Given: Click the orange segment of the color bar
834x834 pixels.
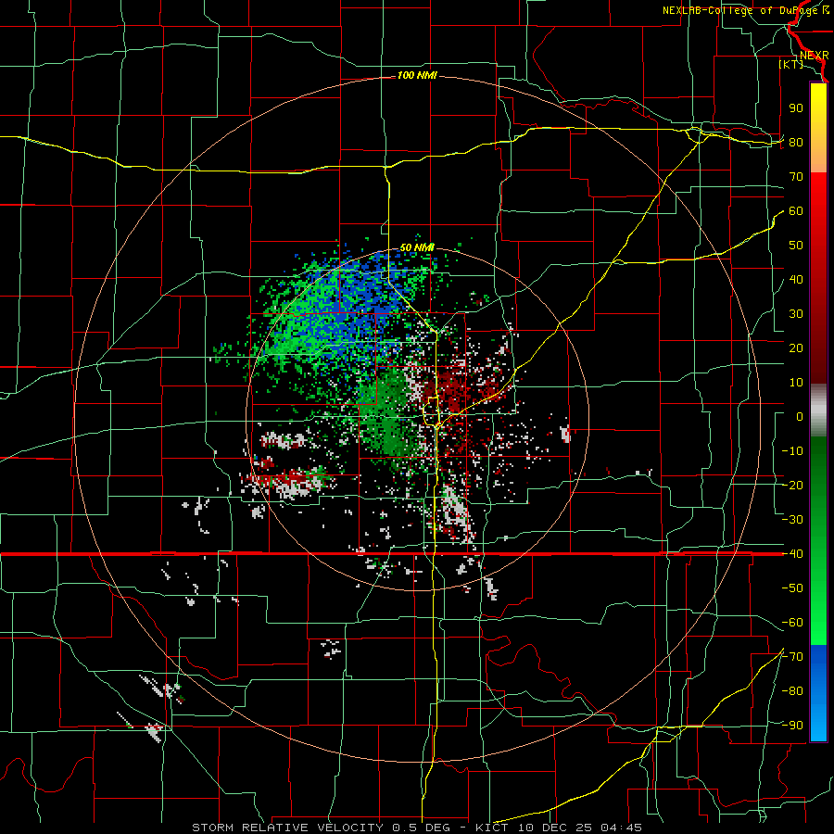Looking at the screenshot, I should [x=818, y=156].
